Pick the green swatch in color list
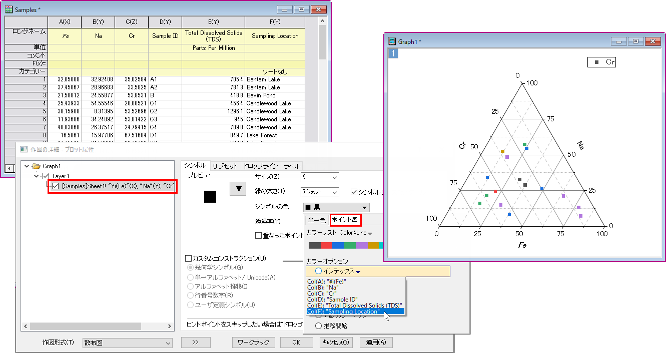Screen dimensions: 666x353 pos(350,245)
